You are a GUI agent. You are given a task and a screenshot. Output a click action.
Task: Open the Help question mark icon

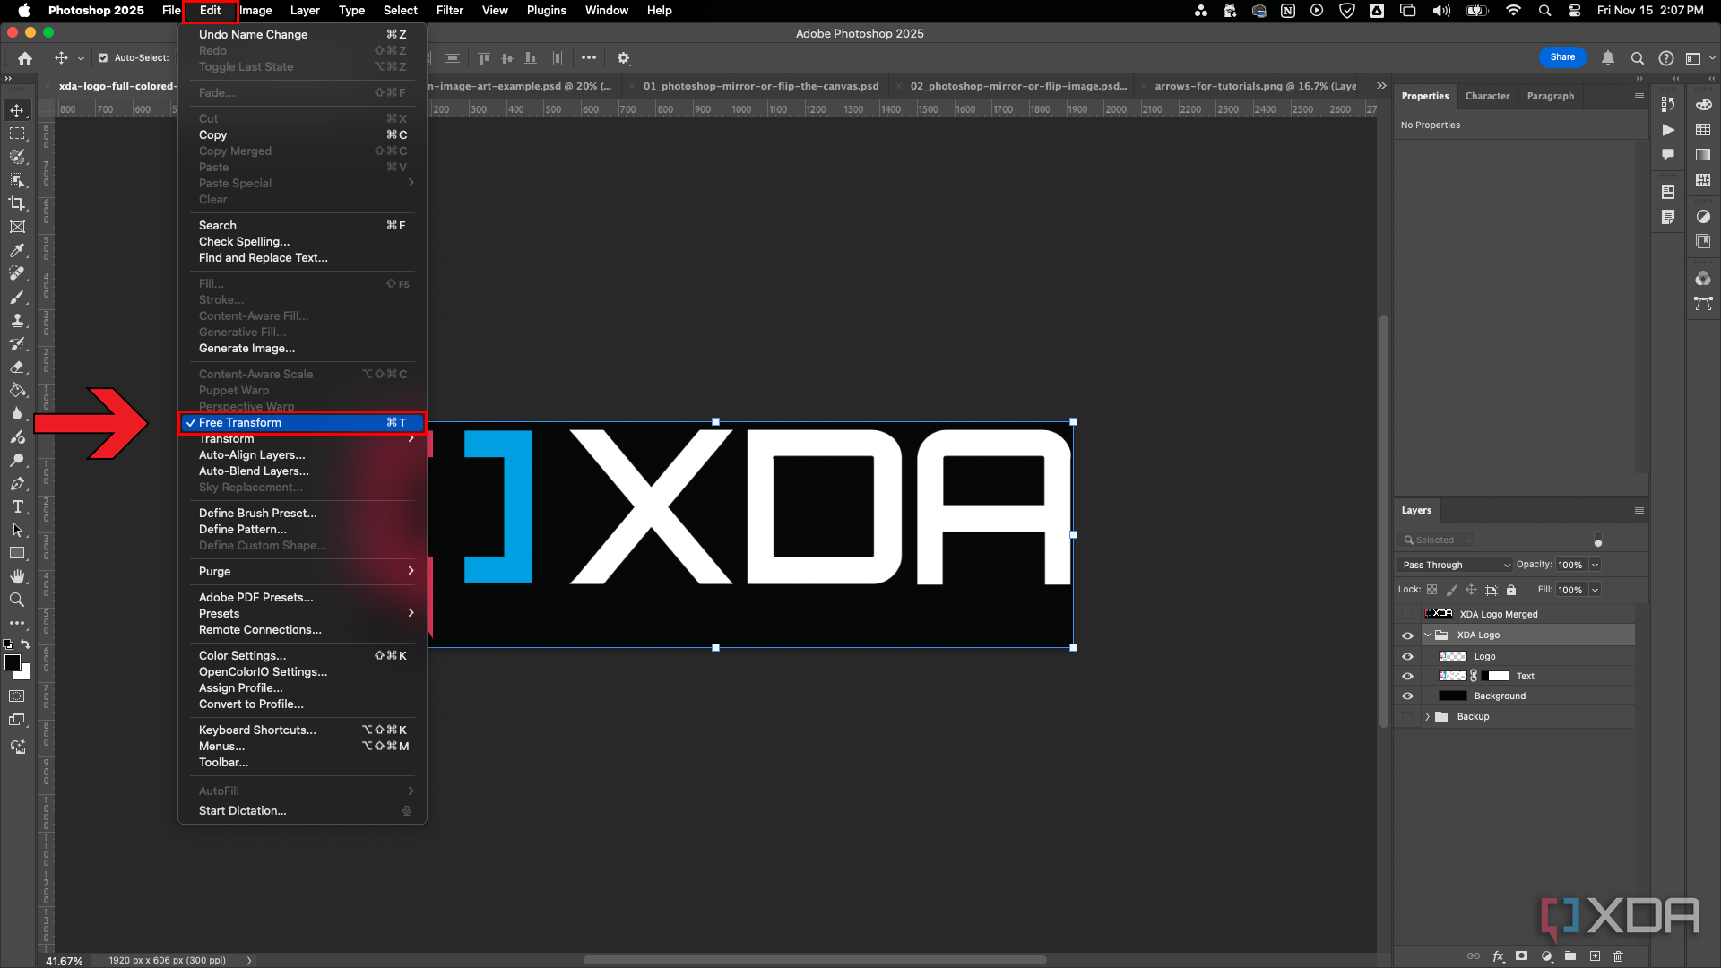1666,58
